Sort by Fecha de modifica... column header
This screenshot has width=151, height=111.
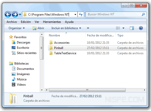click(x=100, y=35)
